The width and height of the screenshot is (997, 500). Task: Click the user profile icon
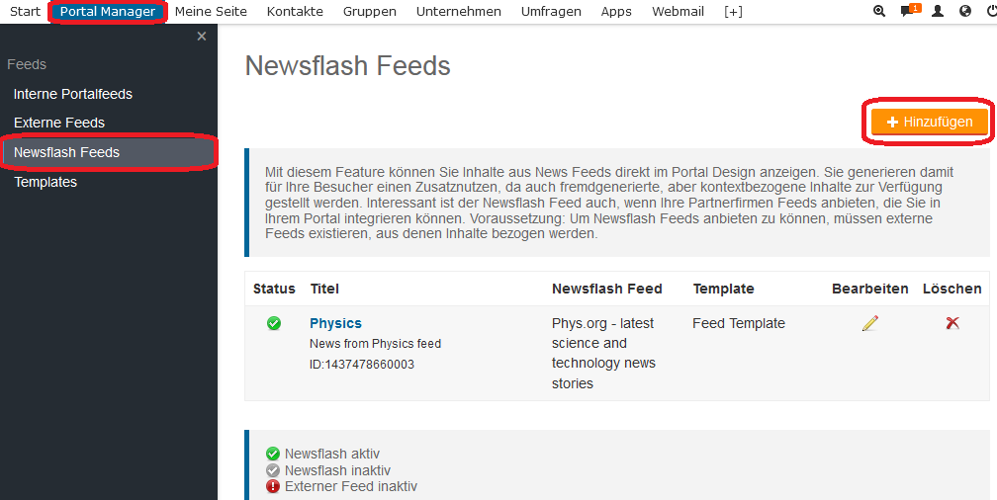938,12
